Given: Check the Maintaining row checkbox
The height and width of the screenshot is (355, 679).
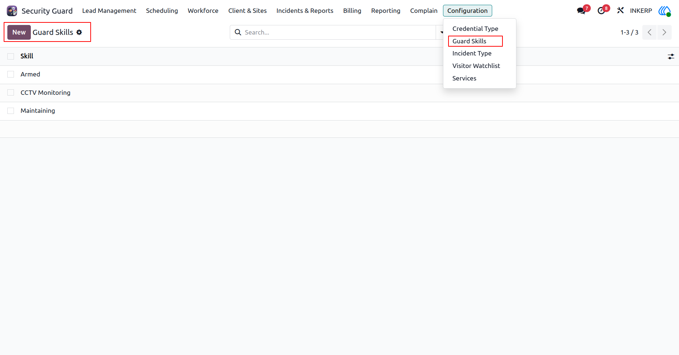Looking at the screenshot, I should pos(11,111).
